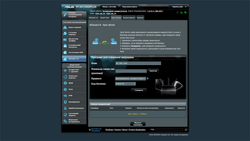Click the green USB status icon
The width and height of the screenshot is (250, 141).
click(185, 13)
